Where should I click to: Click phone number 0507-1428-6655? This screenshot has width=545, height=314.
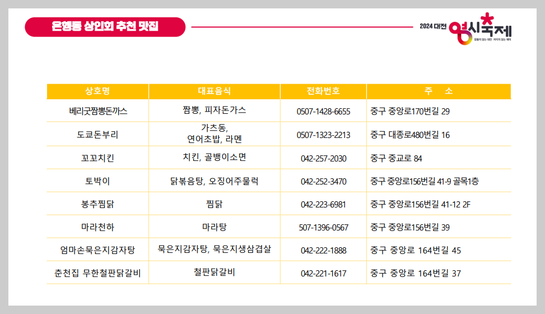(323, 112)
